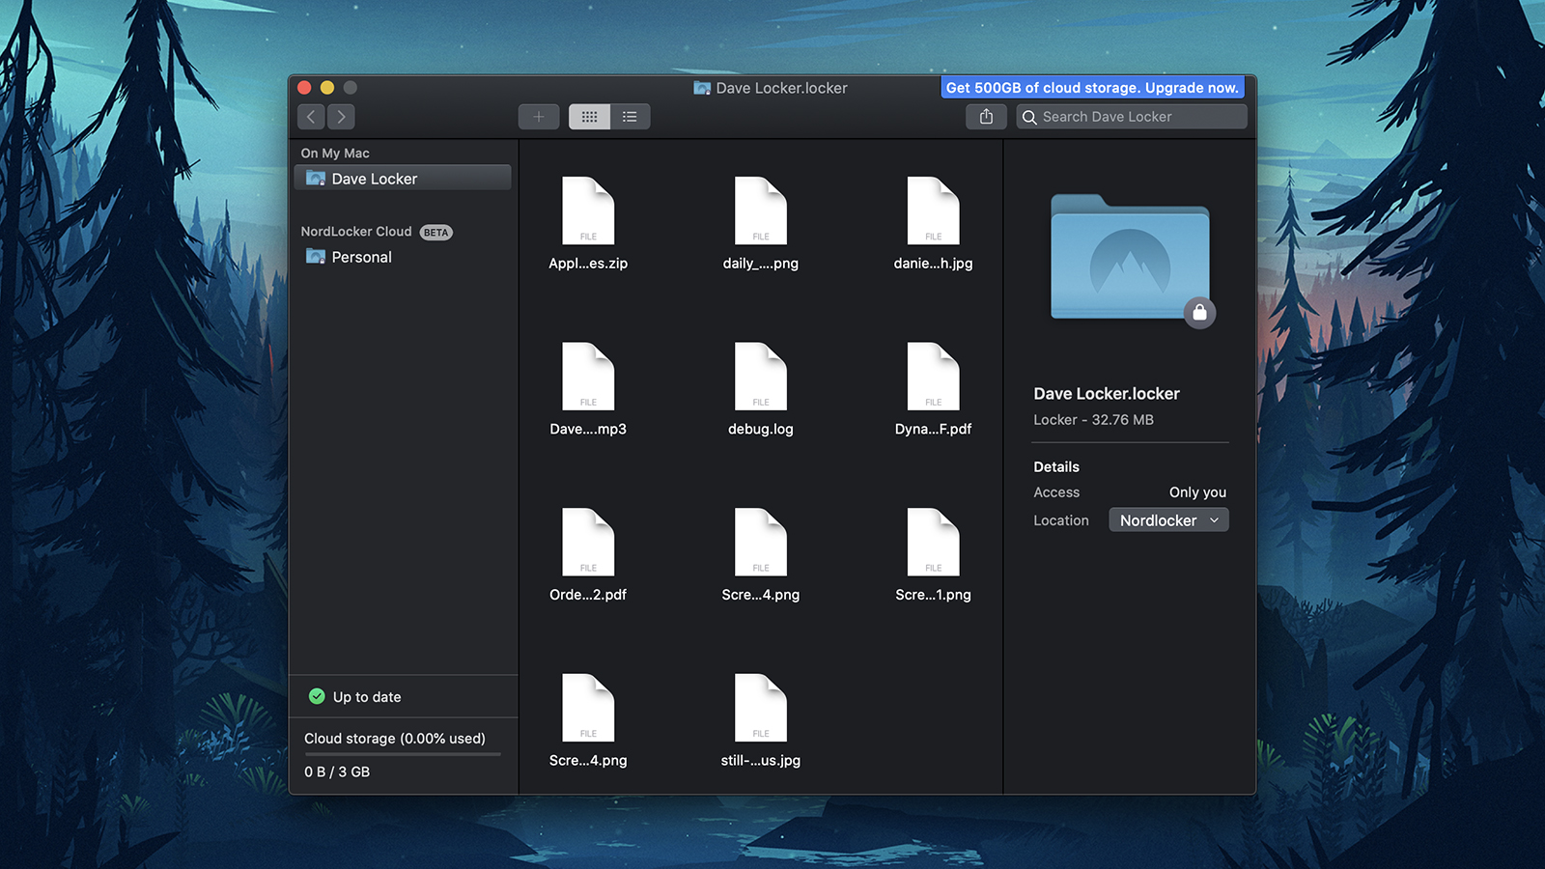The height and width of the screenshot is (869, 1545).
Task: Click the daily_....png file name
Action: coord(761,264)
